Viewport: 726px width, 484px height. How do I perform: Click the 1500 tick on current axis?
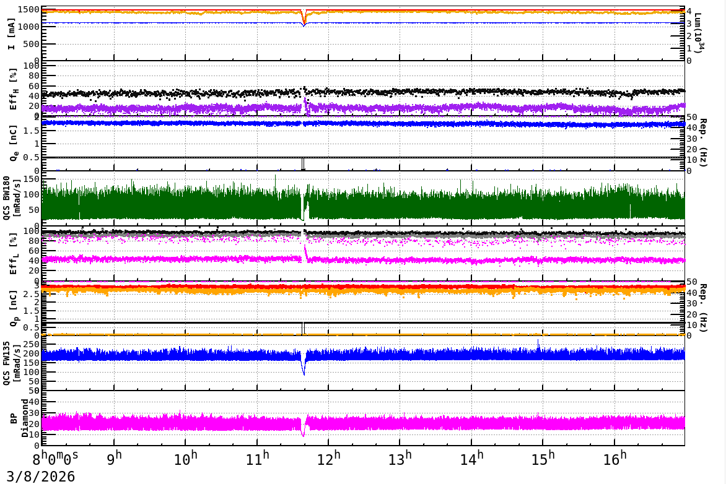[29, 10]
